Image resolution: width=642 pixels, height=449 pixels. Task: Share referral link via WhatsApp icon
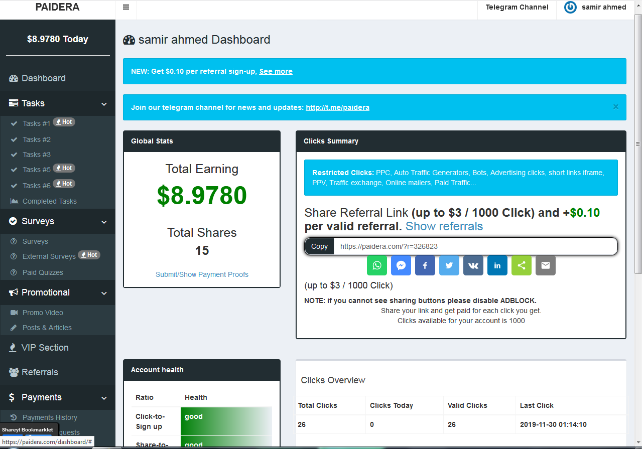pyautogui.click(x=377, y=265)
